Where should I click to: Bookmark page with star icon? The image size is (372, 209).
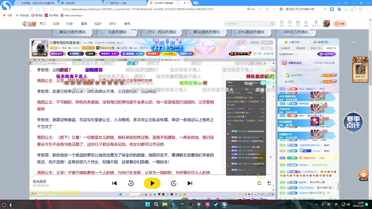click(267, 9)
